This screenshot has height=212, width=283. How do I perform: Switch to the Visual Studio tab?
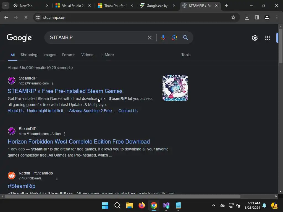(x=73, y=6)
